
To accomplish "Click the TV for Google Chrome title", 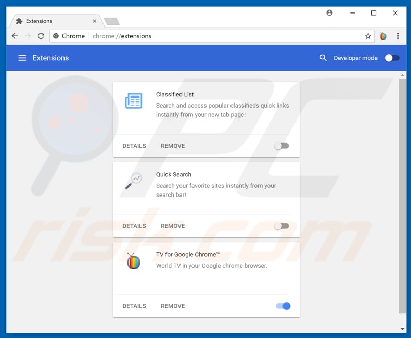I will pos(188,254).
